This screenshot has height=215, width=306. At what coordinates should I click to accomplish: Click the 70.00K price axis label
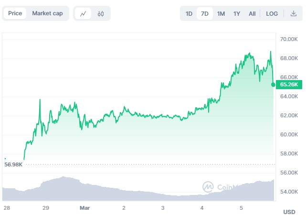(289, 39)
